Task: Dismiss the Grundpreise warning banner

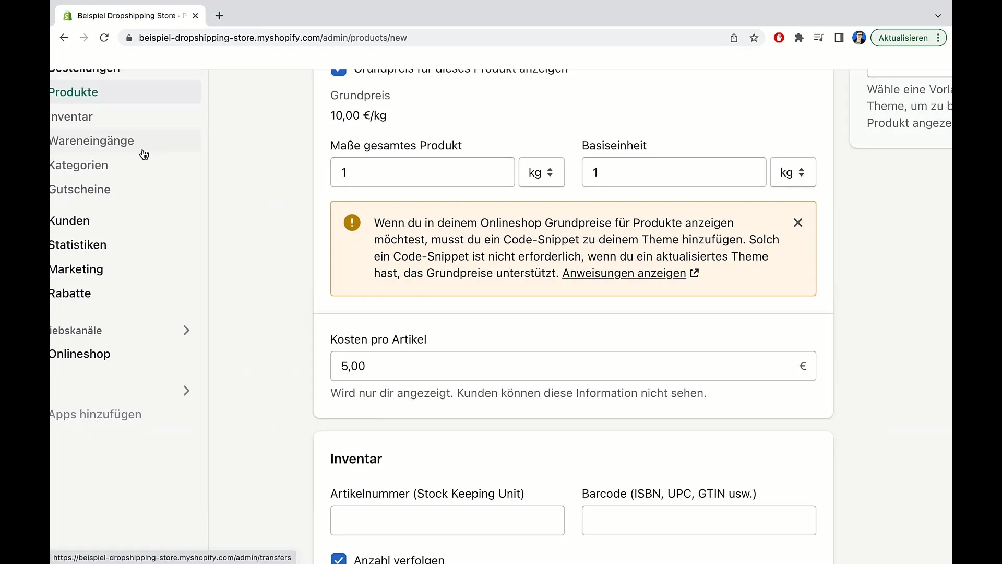Action: pyautogui.click(x=798, y=222)
